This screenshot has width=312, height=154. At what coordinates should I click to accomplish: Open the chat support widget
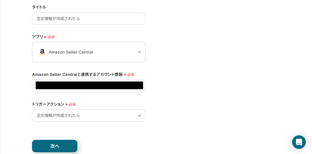click(x=299, y=142)
